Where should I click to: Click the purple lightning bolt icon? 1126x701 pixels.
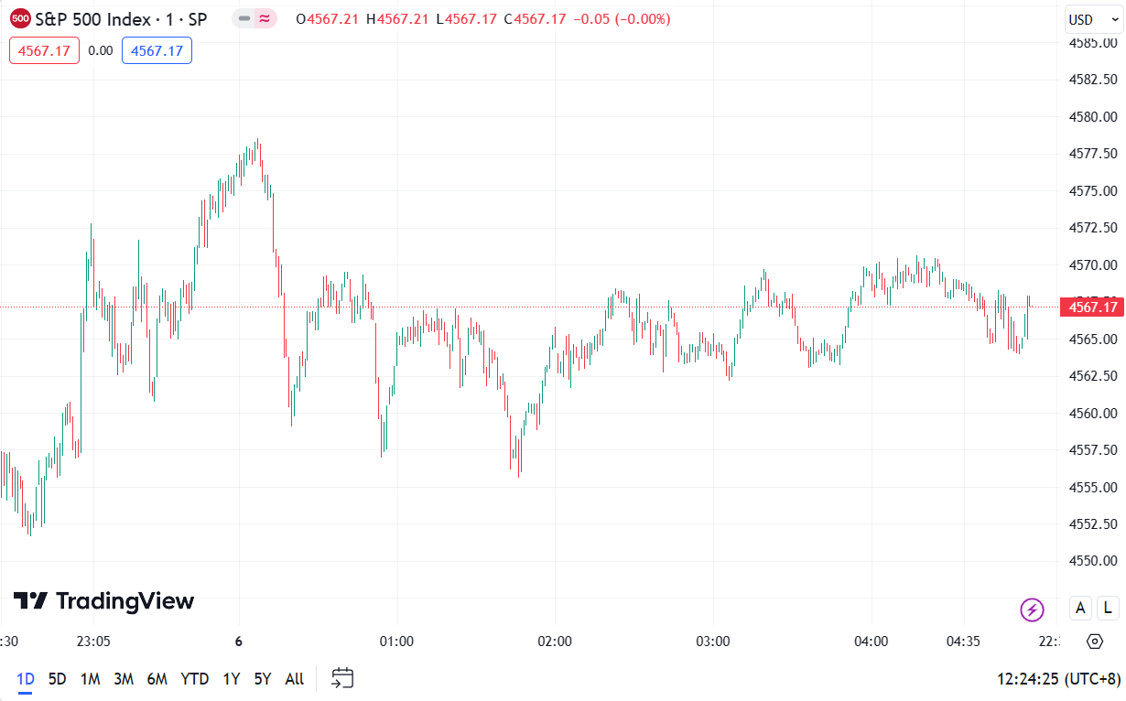click(x=1032, y=609)
